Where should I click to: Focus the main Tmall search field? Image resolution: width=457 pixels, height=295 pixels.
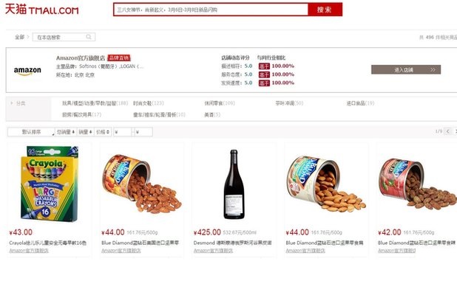(x=211, y=10)
